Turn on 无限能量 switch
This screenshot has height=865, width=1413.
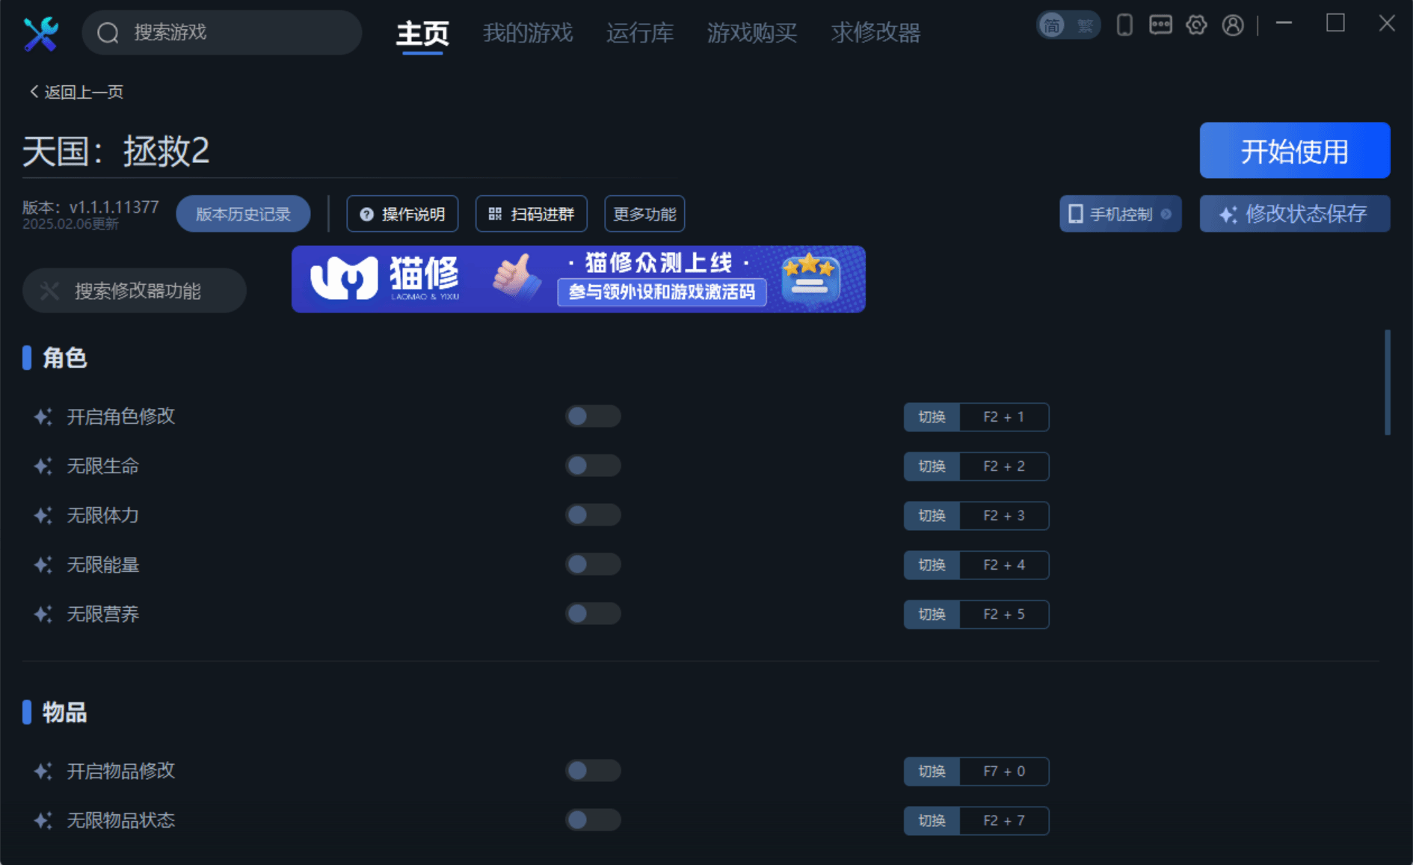[593, 564]
